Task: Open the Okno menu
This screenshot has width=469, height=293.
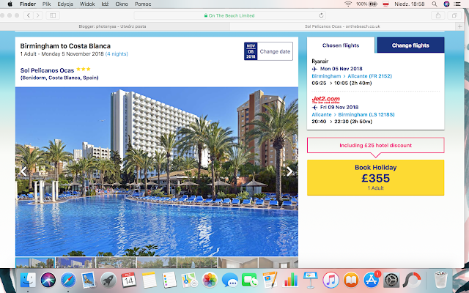Action: click(x=122, y=4)
